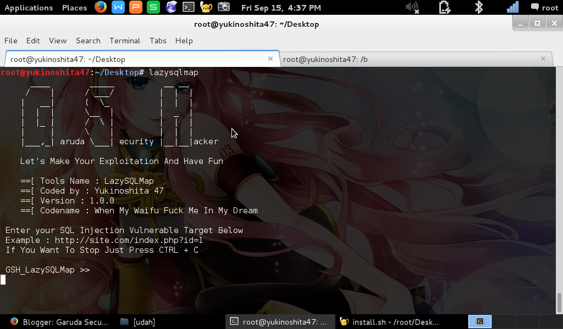Image resolution: width=563 pixels, height=329 pixels.
Task: Switch to Blogger: Garuda Secu... Firefox window
Action: click(x=59, y=322)
